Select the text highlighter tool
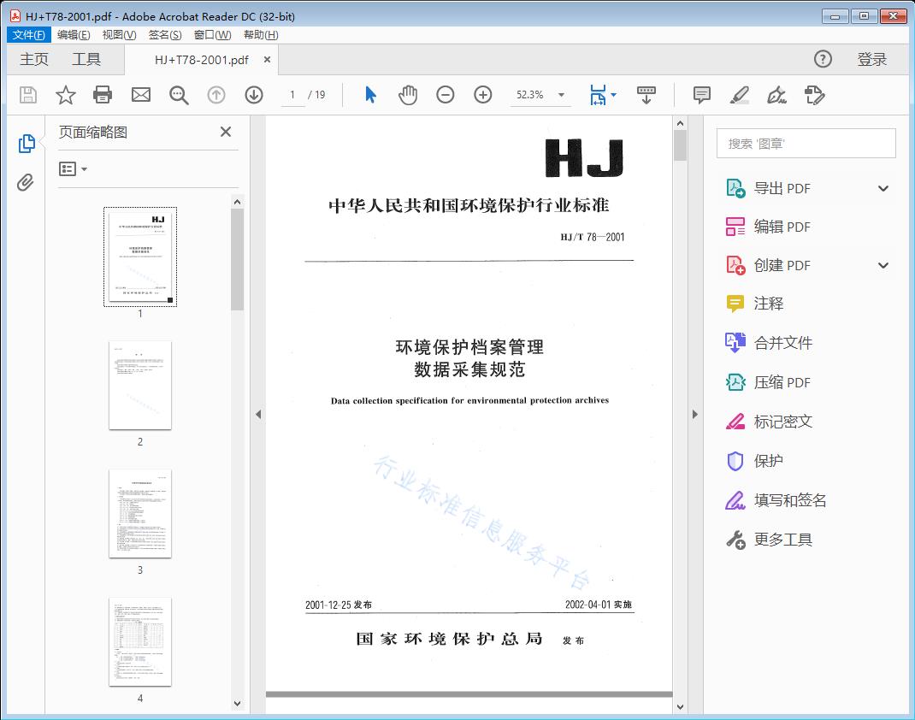Viewport: 915px width, 720px height. pyautogui.click(x=739, y=95)
